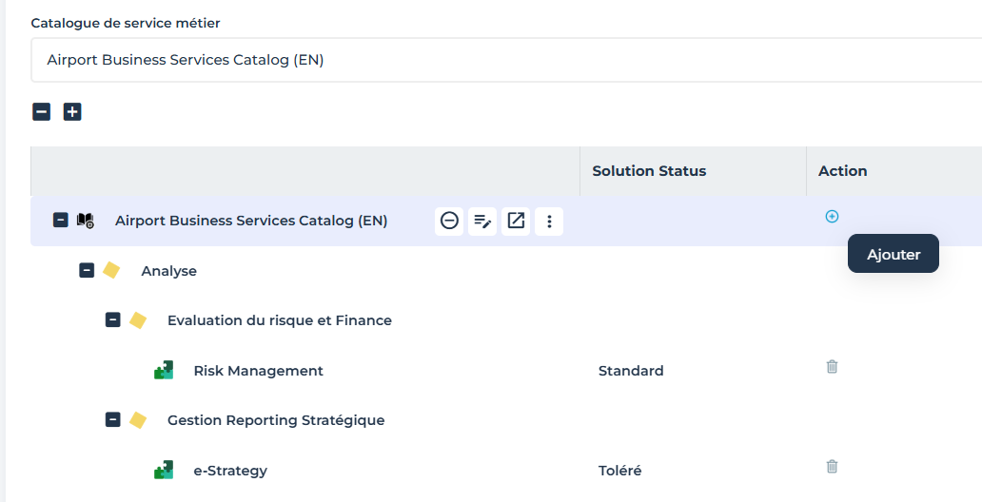Select the Risk Management item
This screenshot has height=502, width=982.
[x=258, y=371]
